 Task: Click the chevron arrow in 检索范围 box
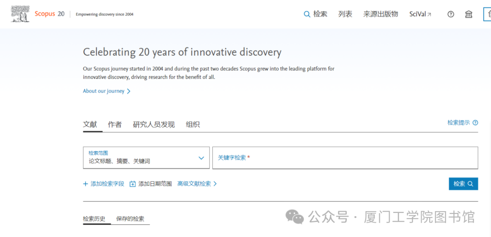point(201,158)
